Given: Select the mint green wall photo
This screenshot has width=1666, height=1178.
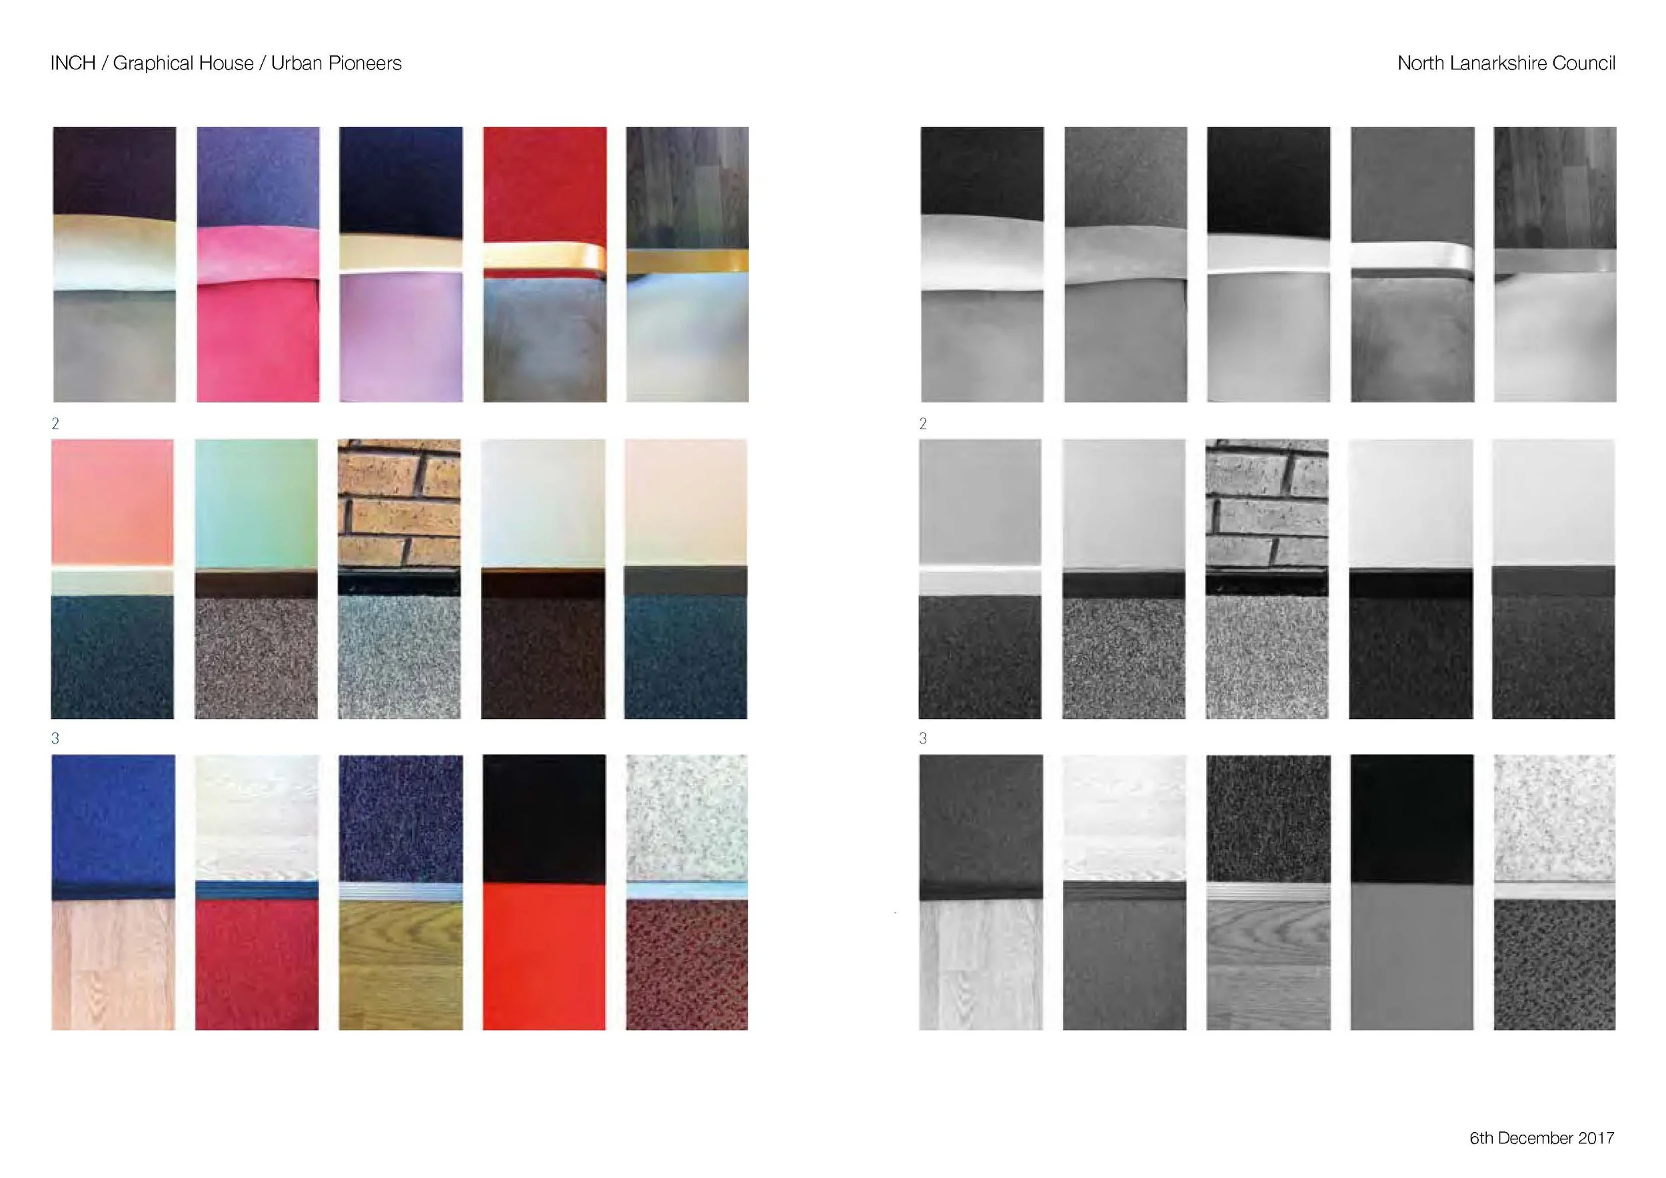Looking at the screenshot, I should pyautogui.click(x=256, y=579).
